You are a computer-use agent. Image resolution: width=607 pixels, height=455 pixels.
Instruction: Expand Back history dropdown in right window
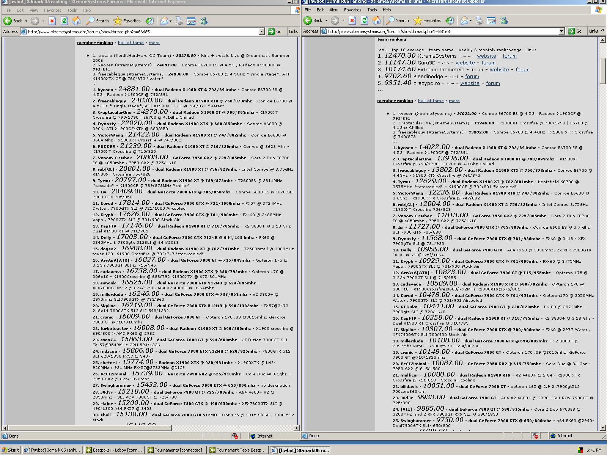click(326, 20)
